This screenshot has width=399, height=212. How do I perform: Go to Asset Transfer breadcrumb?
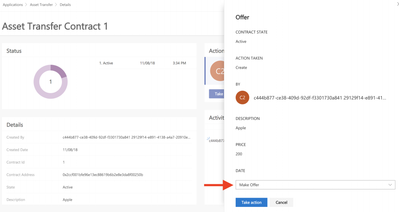(x=41, y=5)
